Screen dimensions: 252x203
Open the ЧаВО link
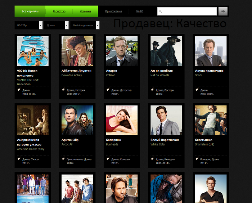pos(140,12)
